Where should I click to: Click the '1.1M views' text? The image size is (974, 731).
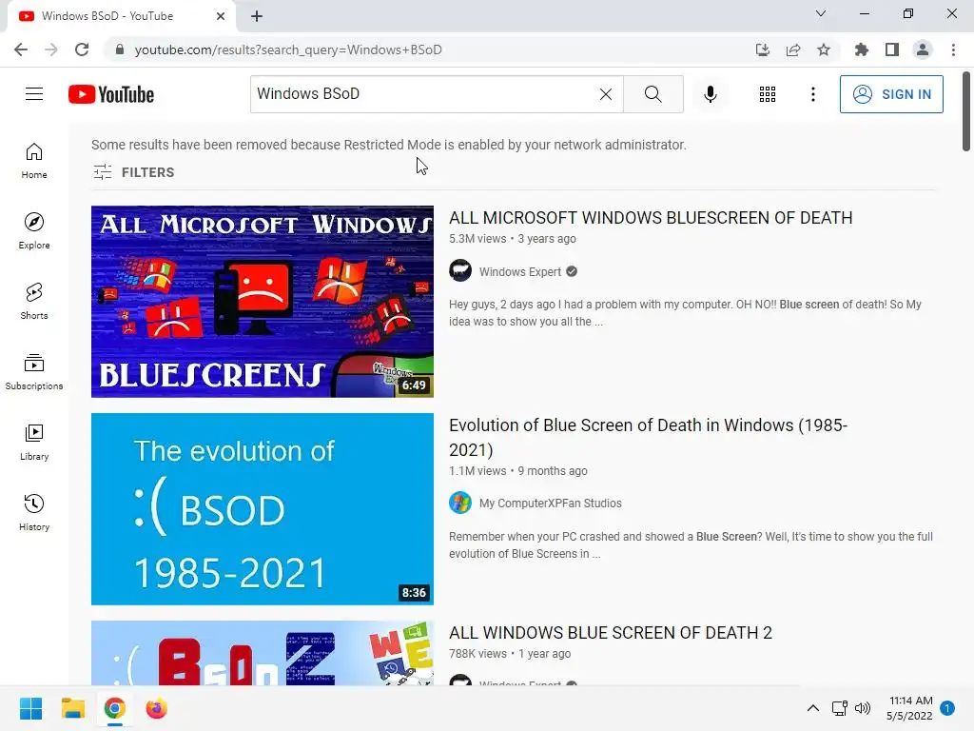477,471
